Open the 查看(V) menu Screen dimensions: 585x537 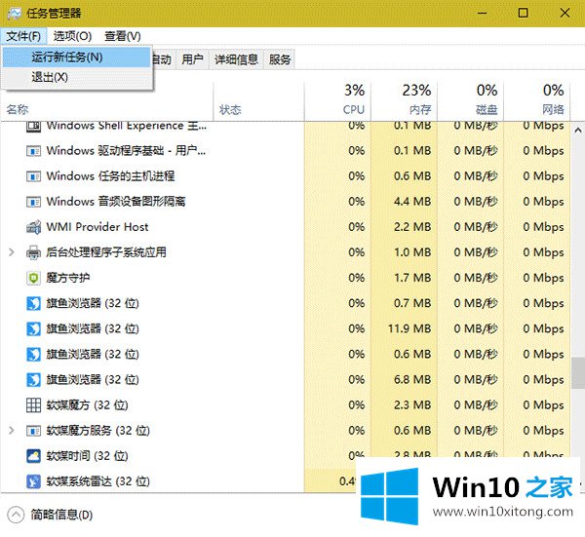123,36
